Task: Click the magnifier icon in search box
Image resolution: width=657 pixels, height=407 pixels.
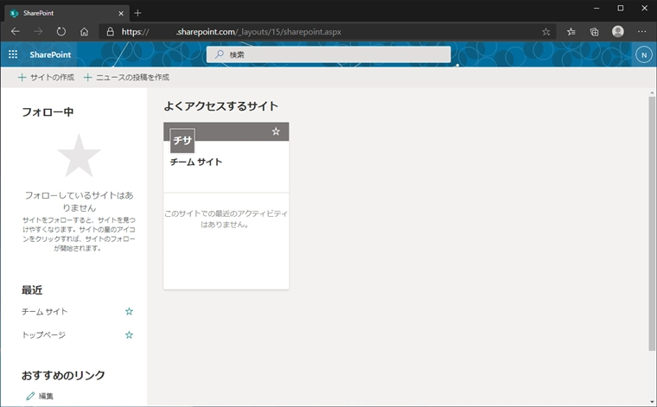Action: pyautogui.click(x=219, y=54)
